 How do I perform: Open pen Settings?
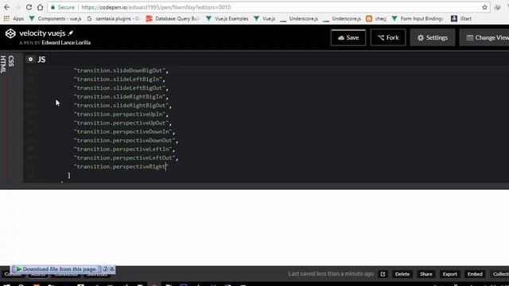tap(433, 37)
